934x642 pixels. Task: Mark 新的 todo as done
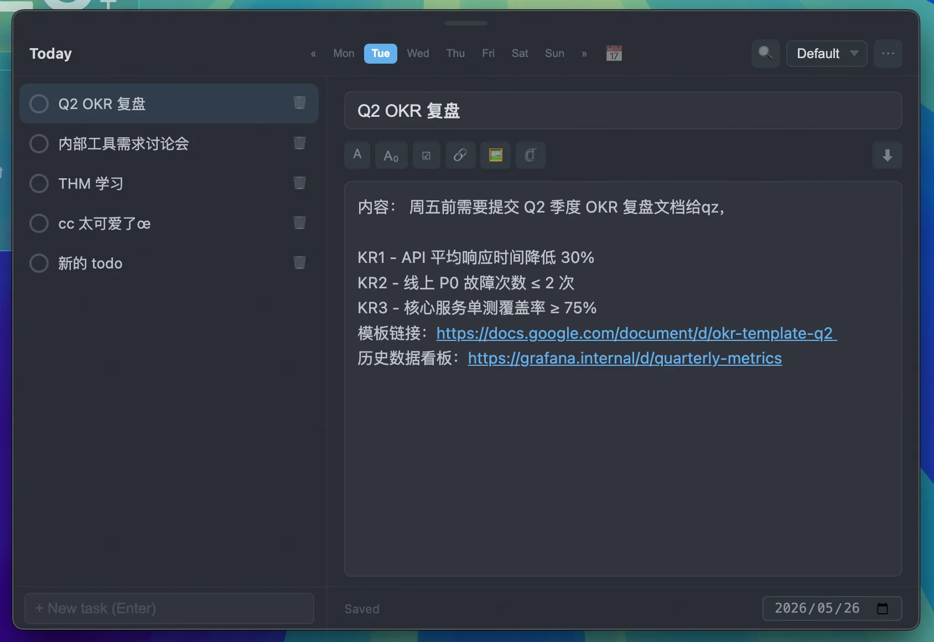(39, 263)
